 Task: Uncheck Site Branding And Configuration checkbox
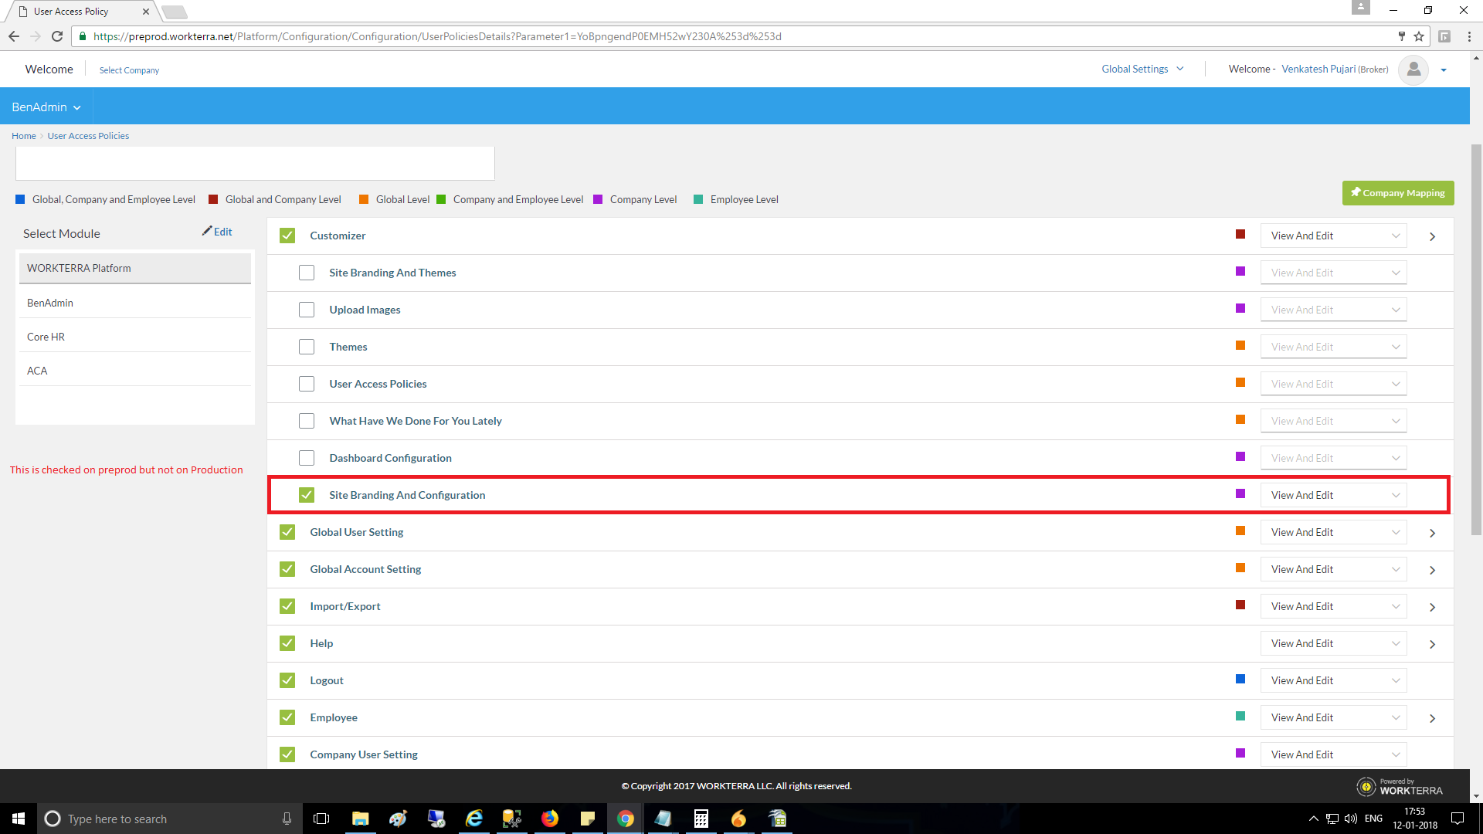(307, 495)
